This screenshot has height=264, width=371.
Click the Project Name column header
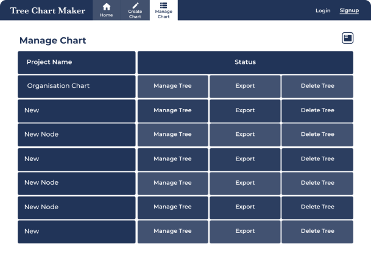tap(77, 62)
